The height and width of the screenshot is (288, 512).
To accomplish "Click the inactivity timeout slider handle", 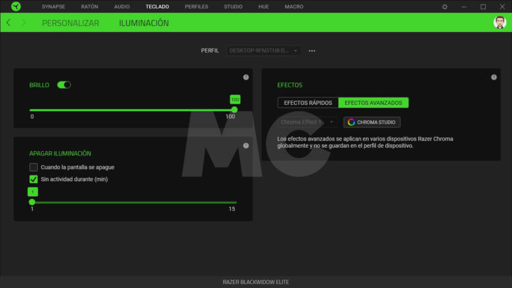I will click(32, 202).
